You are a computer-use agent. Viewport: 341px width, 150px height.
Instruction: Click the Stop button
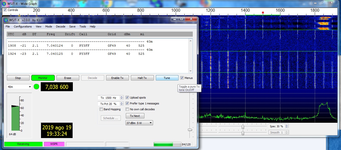[18, 78]
